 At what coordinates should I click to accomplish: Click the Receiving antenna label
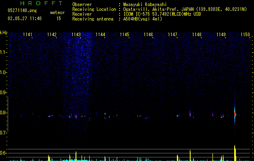click(93, 19)
